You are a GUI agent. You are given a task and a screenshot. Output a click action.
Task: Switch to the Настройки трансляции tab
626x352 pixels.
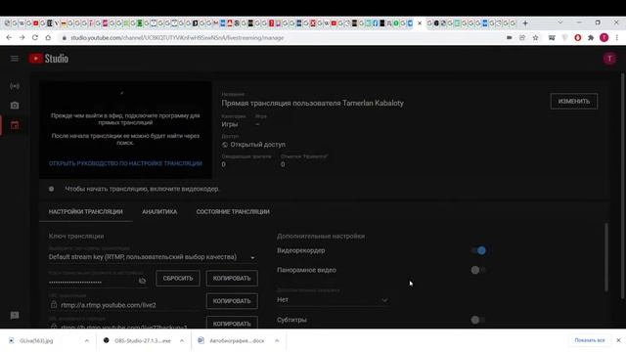pos(85,212)
